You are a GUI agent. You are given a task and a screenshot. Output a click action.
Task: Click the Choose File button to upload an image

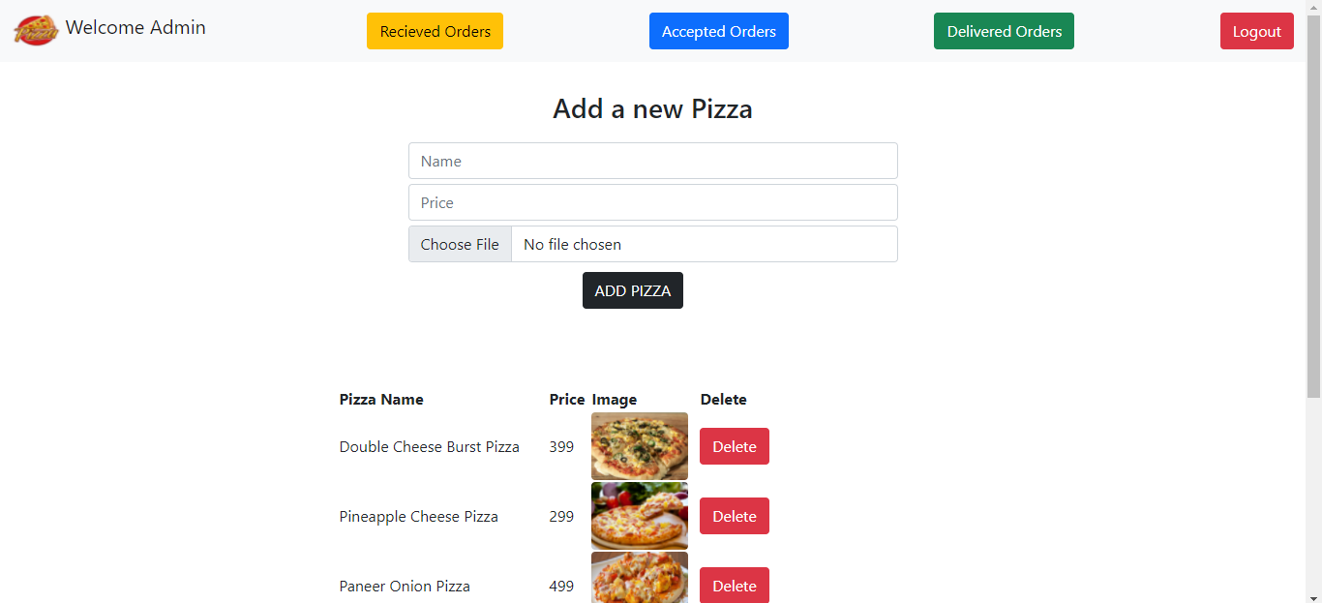click(x=460, y=243)
